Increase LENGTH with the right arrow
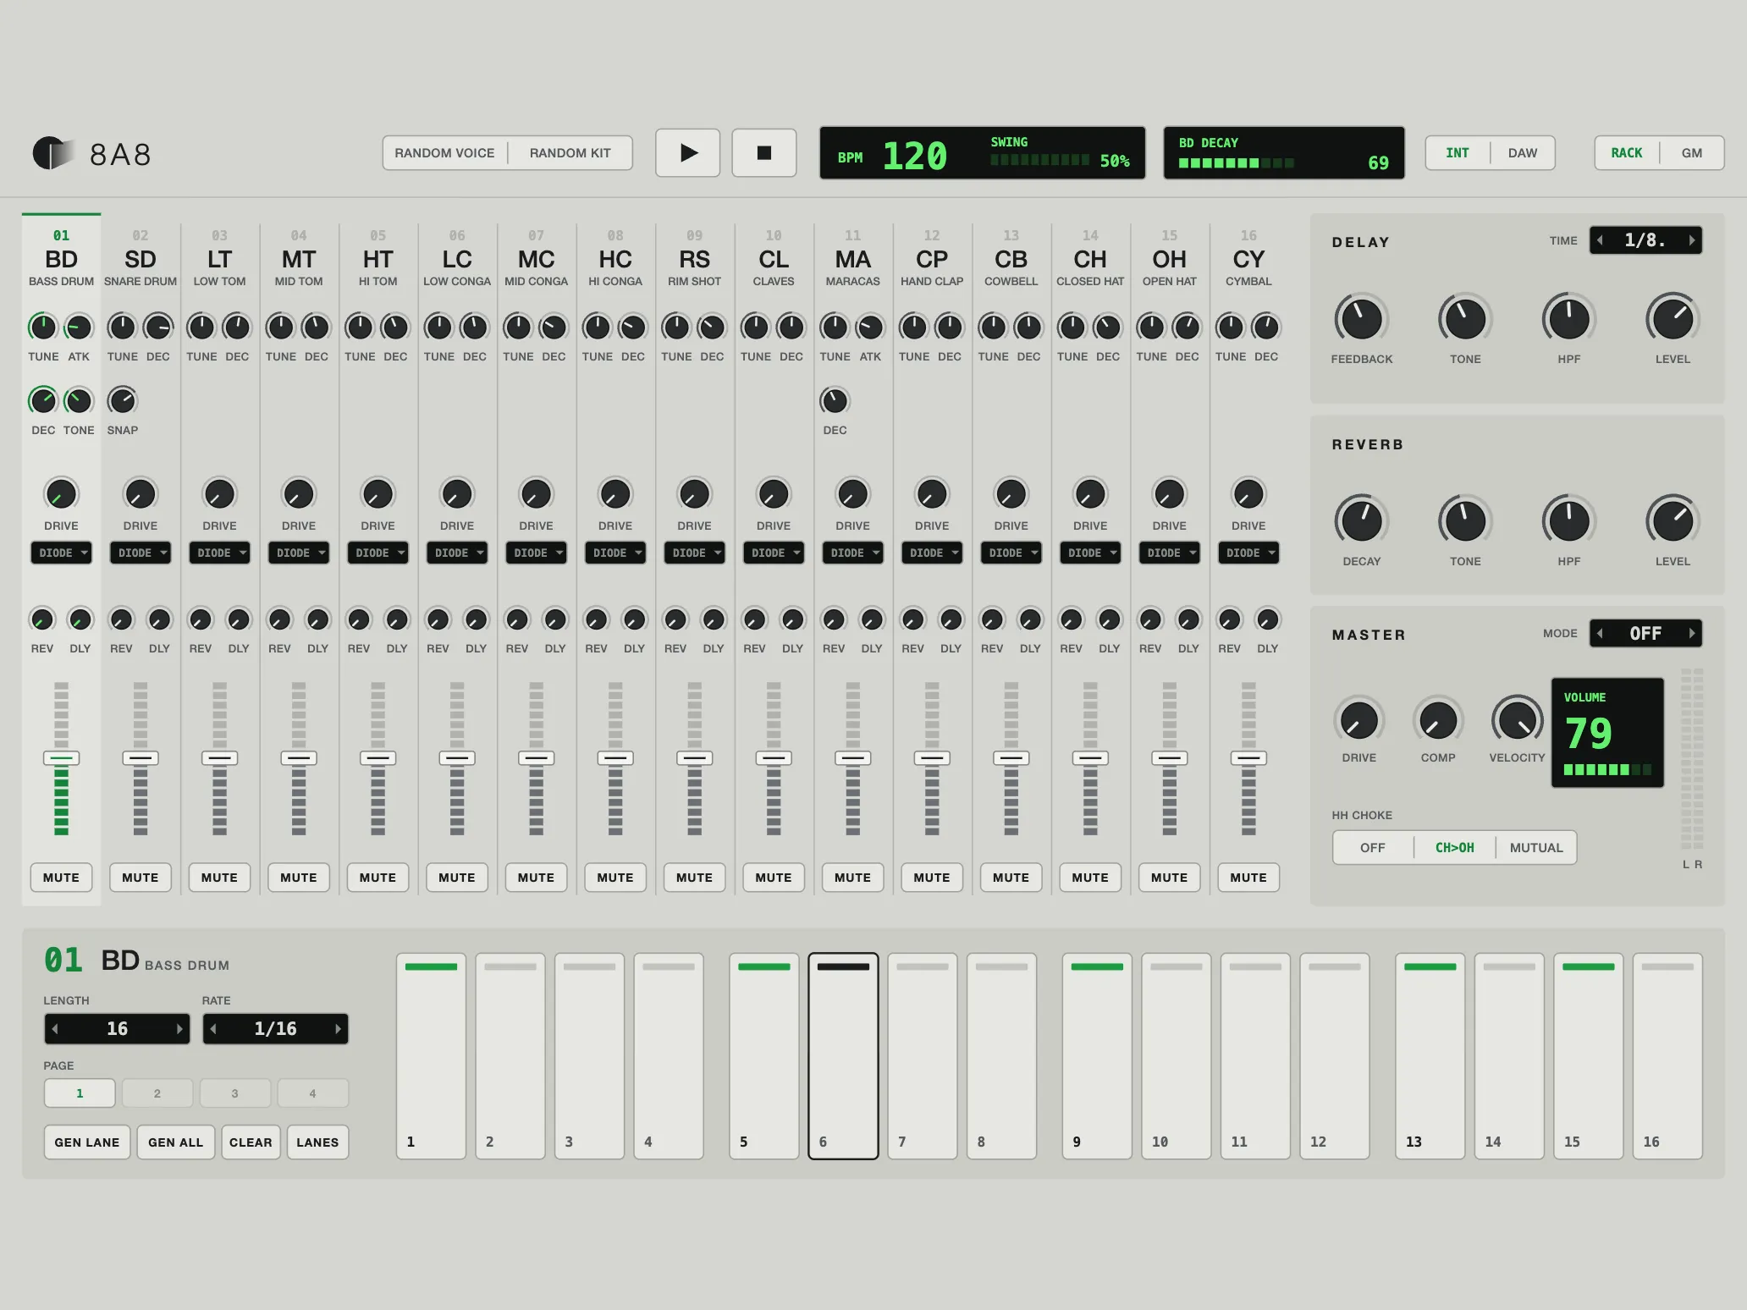 tap(179, 1029)
